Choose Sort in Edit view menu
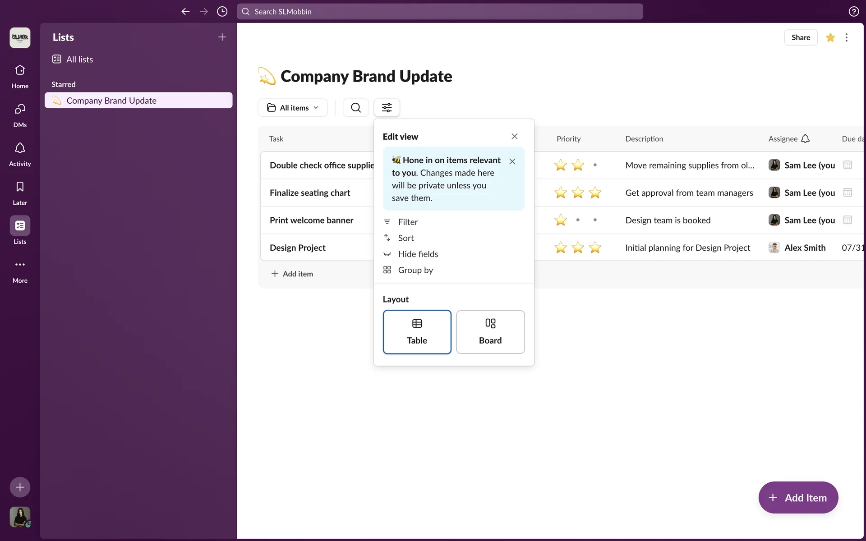866x541 pixels. pyautogui.click(x=405, y=238)
